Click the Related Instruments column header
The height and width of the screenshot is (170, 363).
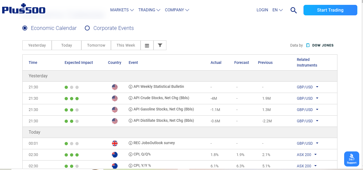307,63
